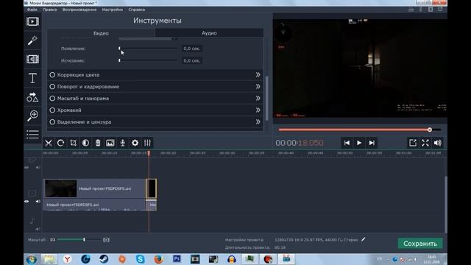Record audio with the microphone icon
Screen dimensions: 471x265
tap(123, 143)
